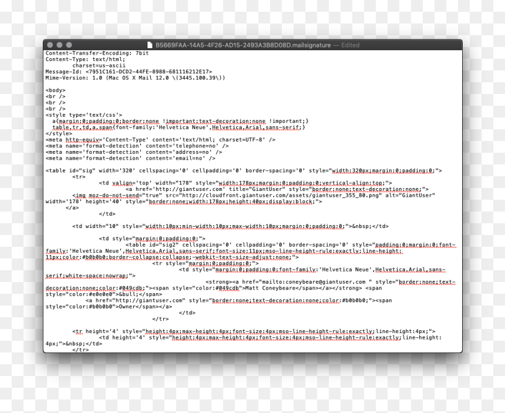Click the meta http-equiv Content-Type line

[x=160, y=139]
